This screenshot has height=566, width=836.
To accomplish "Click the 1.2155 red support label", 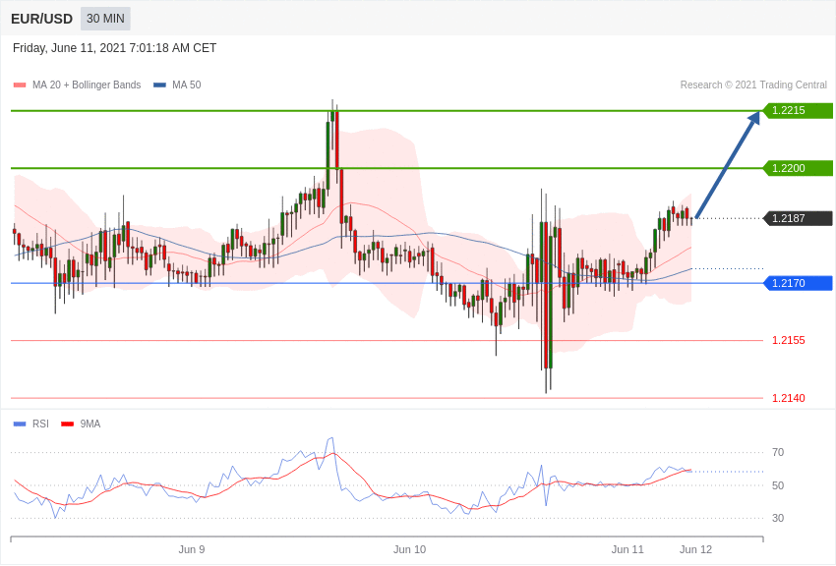I will (789, 340).
